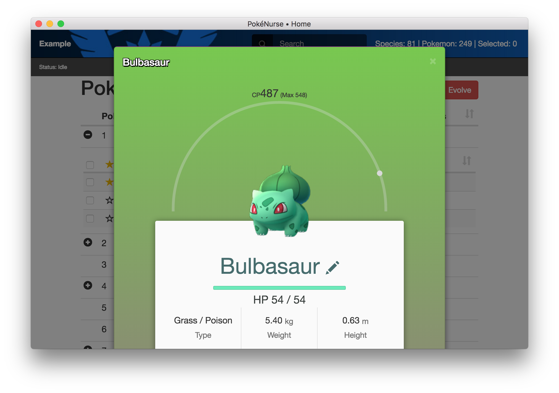Collapse species row 1 with minus icon
Image resolution: width=559 pixels, height=393 pixels.
pyautogui.click(x=88, y=135)
